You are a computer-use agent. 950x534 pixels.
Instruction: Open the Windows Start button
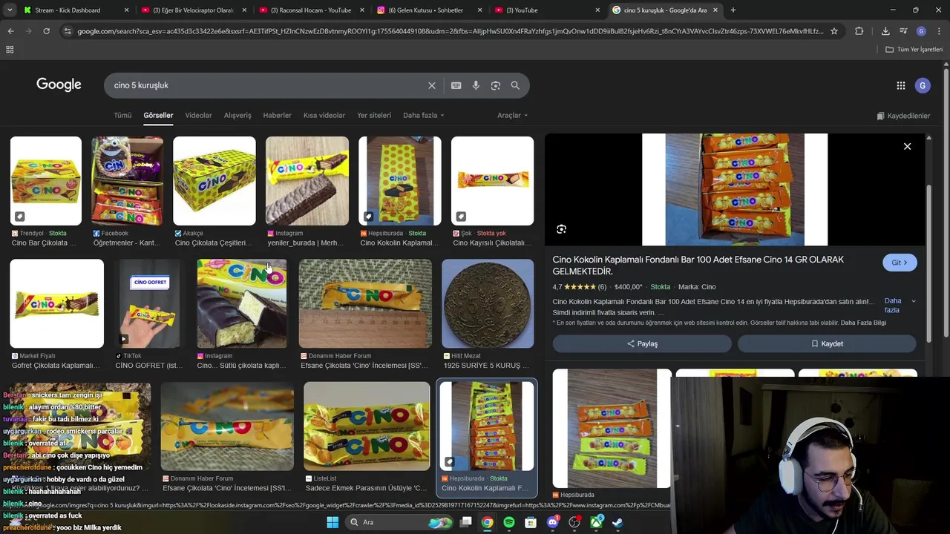[332, 522]
